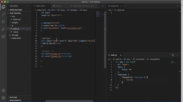183x102 pixels.
Task: Click the changeSize breadcrumb item
Action: (x=155, y=59)
